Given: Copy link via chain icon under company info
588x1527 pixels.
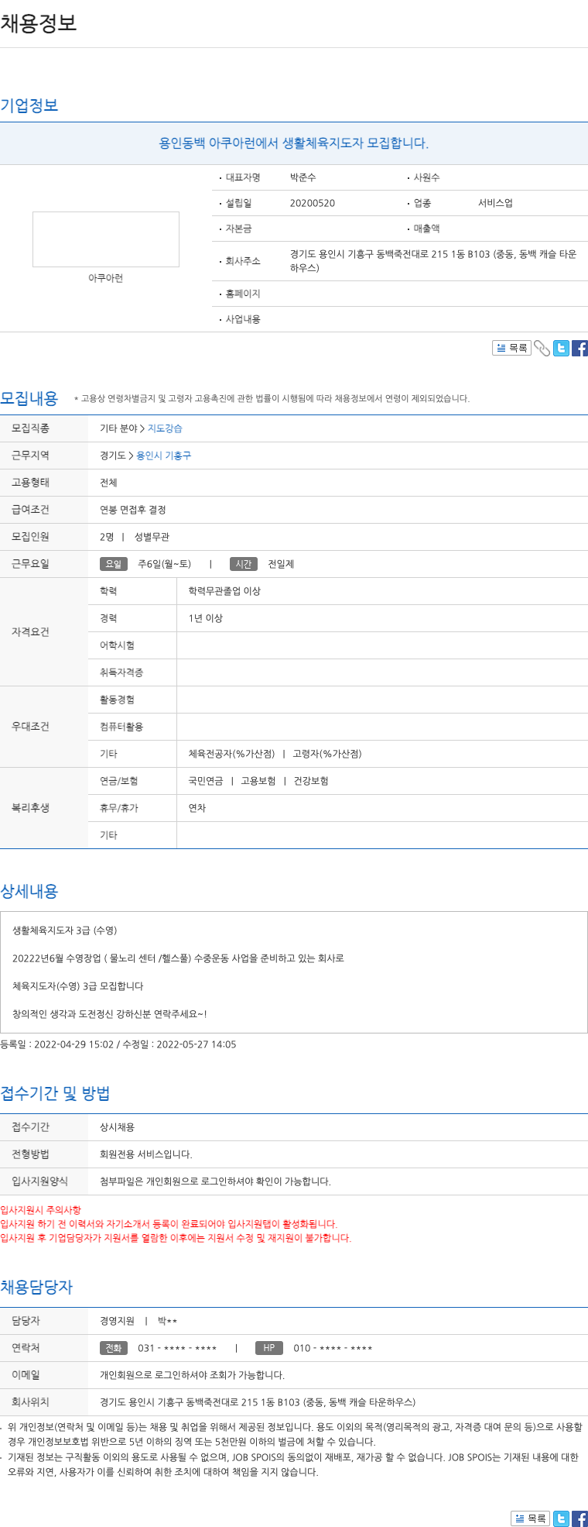Looking at the screenshot, I should click(x=542, y=349).
